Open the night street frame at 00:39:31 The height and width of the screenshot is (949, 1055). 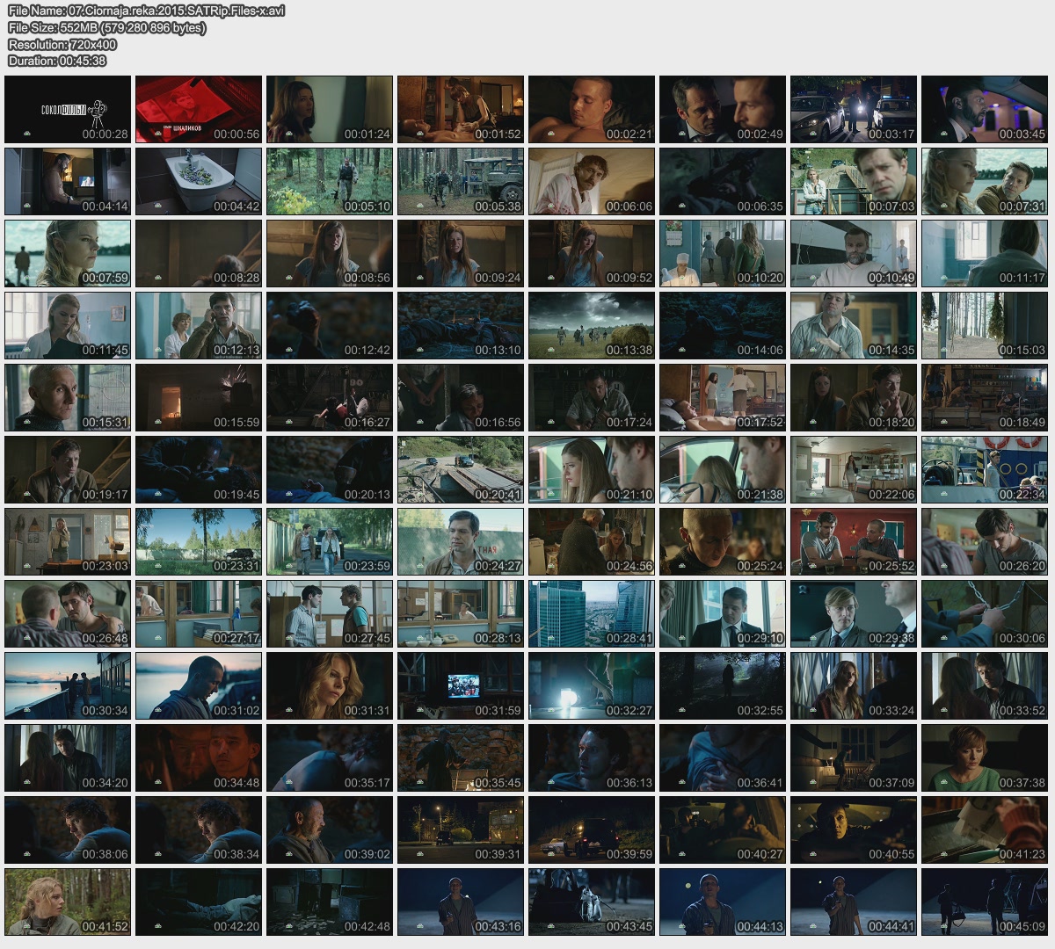[461, 829]
